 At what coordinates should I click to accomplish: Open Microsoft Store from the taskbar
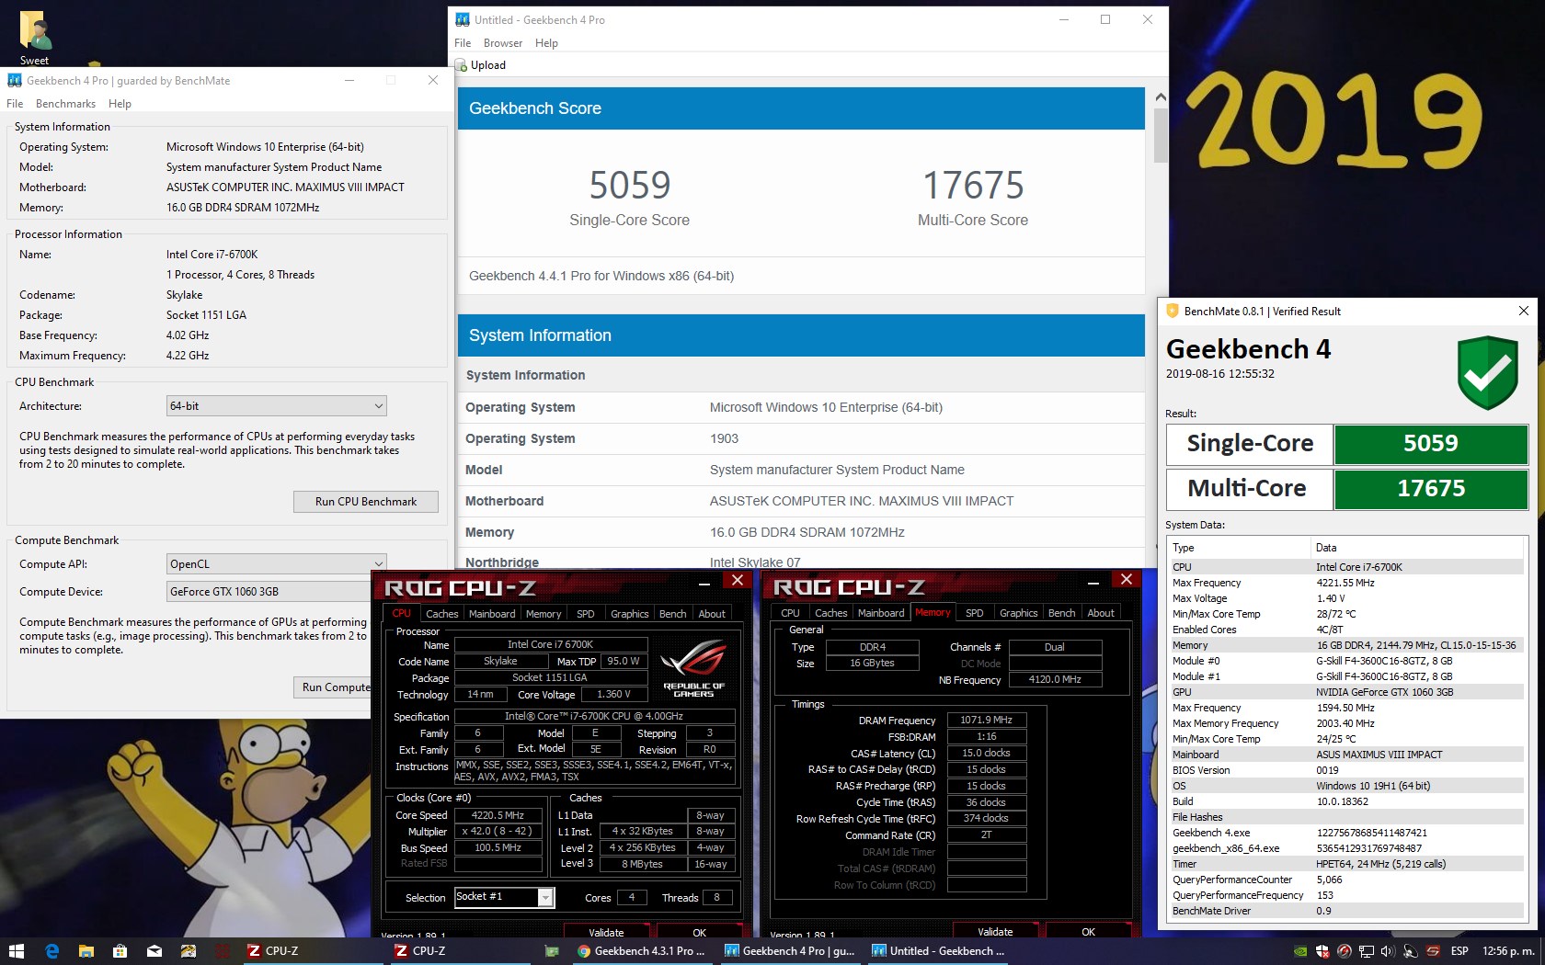120,951
